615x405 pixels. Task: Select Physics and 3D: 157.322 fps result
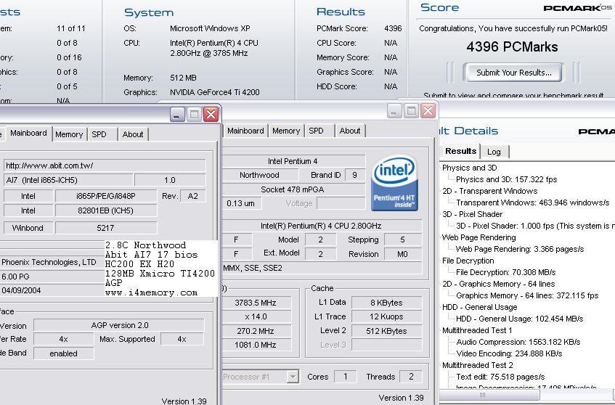point(506,179)
